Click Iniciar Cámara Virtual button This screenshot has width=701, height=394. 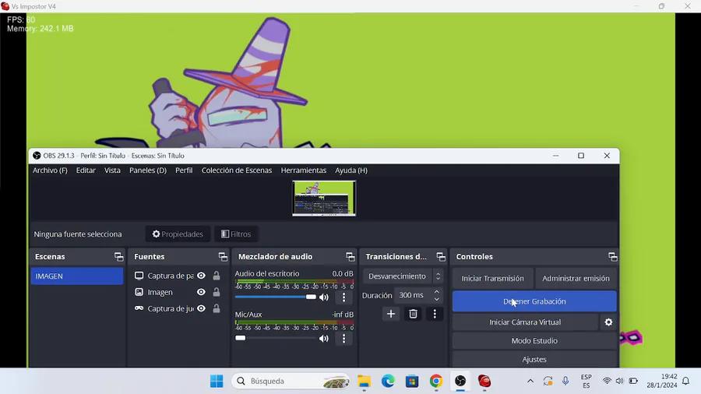(x=525, y=322)
